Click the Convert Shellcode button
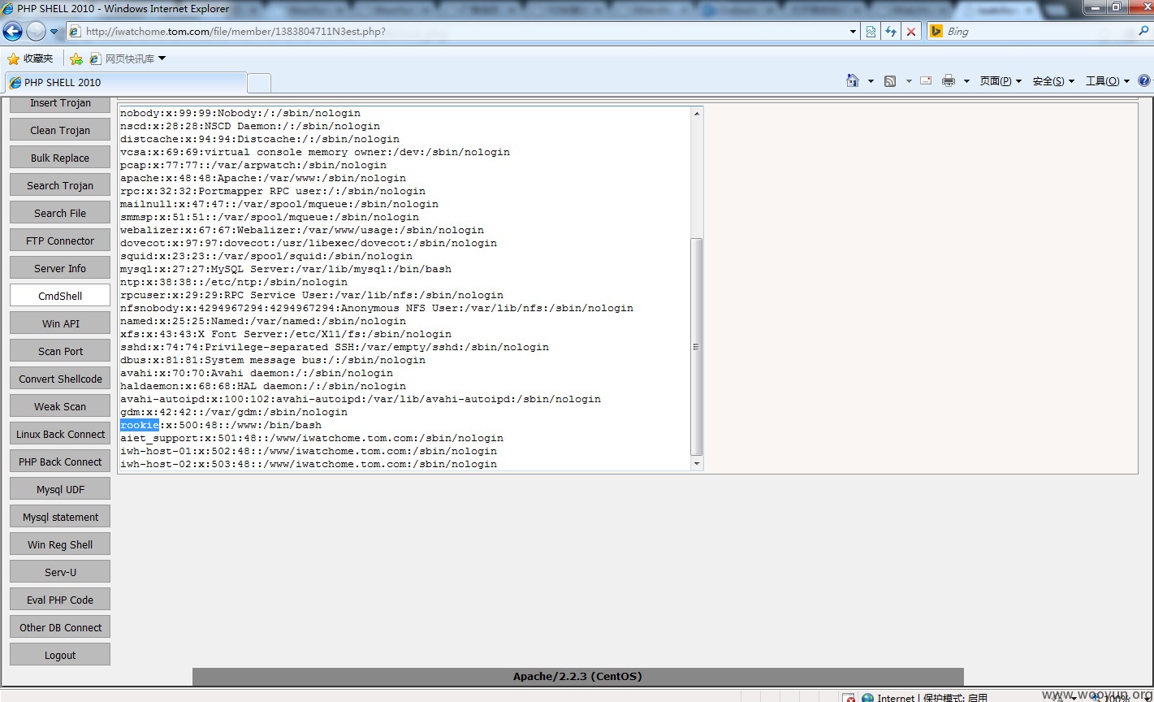Image resolution: width=1154 pixels, height=702 pixels. [60, 379]
